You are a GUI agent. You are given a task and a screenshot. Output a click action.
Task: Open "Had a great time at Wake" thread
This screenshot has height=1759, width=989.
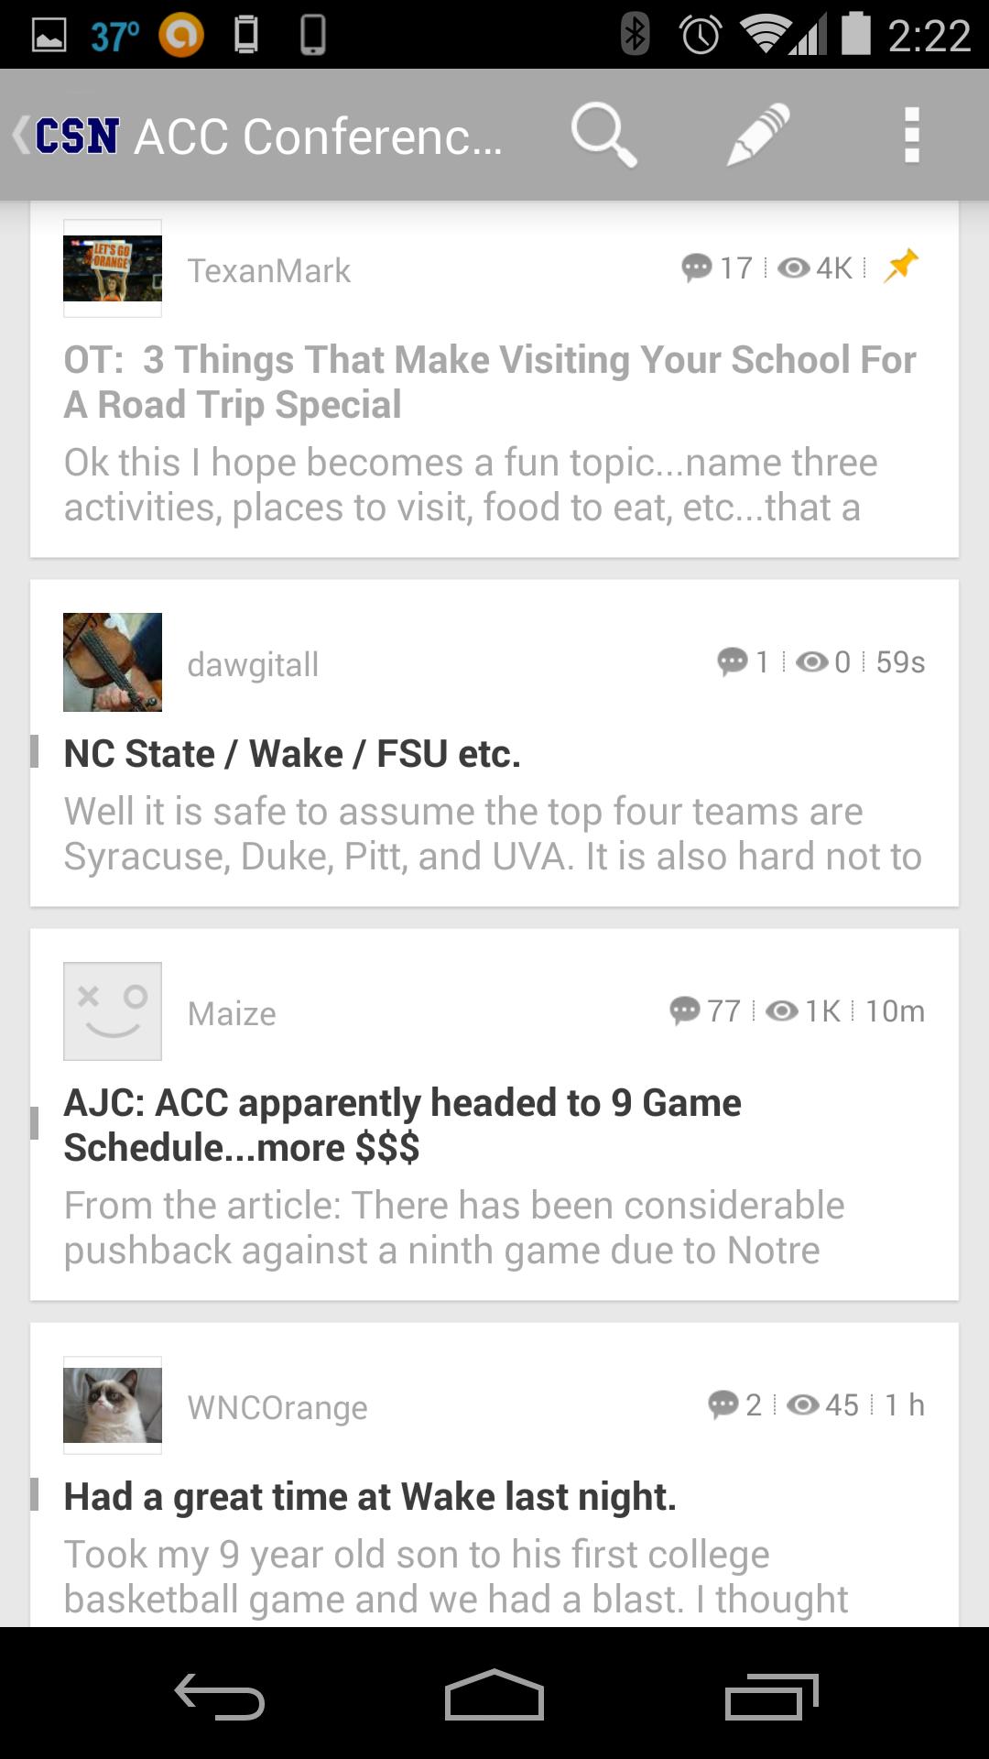(x=370, y=1497)
